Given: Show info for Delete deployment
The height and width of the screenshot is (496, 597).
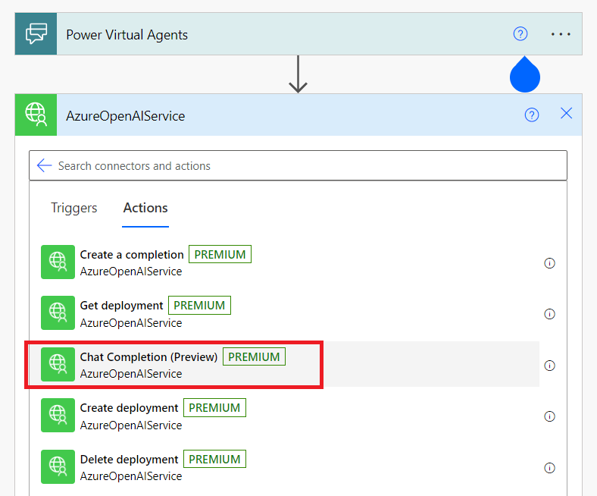Looking at the screenshot, I should 550,468.
